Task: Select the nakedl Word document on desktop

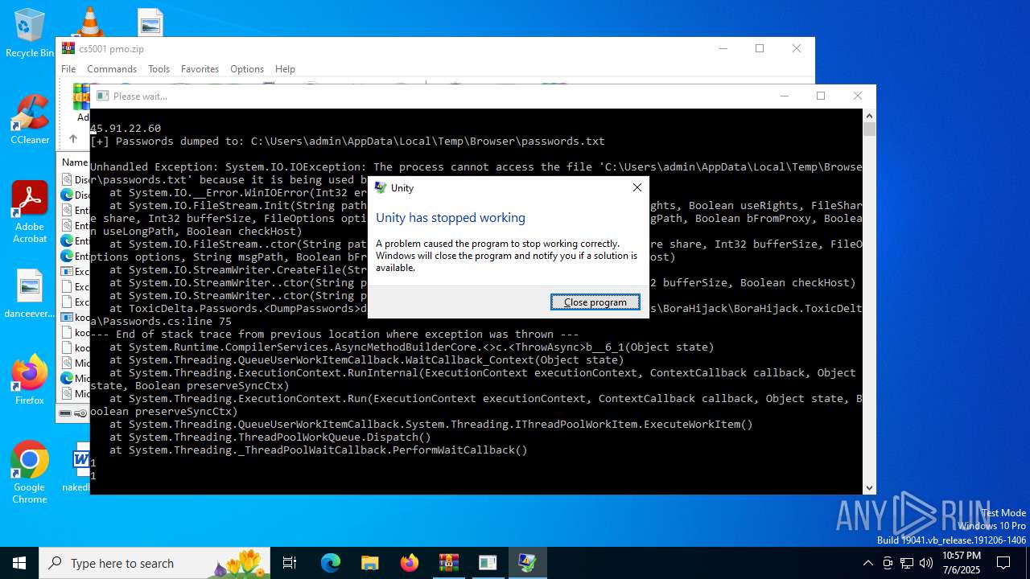Action: 77,467
